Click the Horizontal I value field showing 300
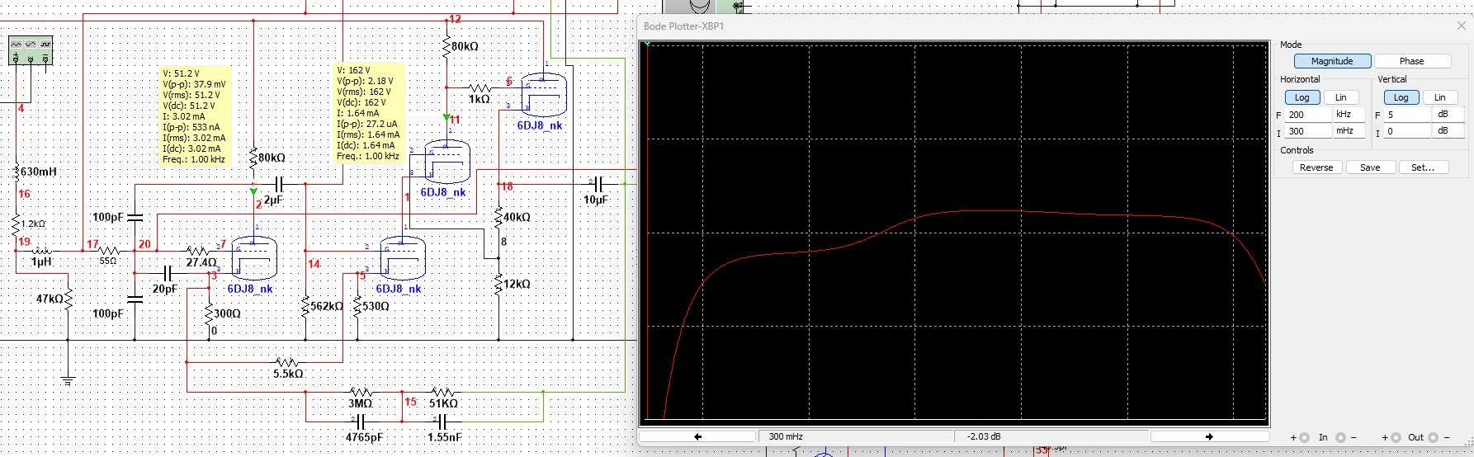Viewport: 1474px width, 457px height. [1308, 131]
